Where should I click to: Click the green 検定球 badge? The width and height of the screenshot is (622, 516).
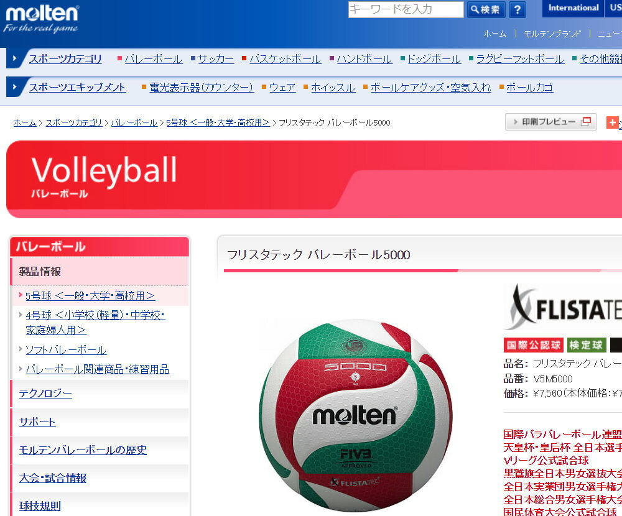coord(587,345)
